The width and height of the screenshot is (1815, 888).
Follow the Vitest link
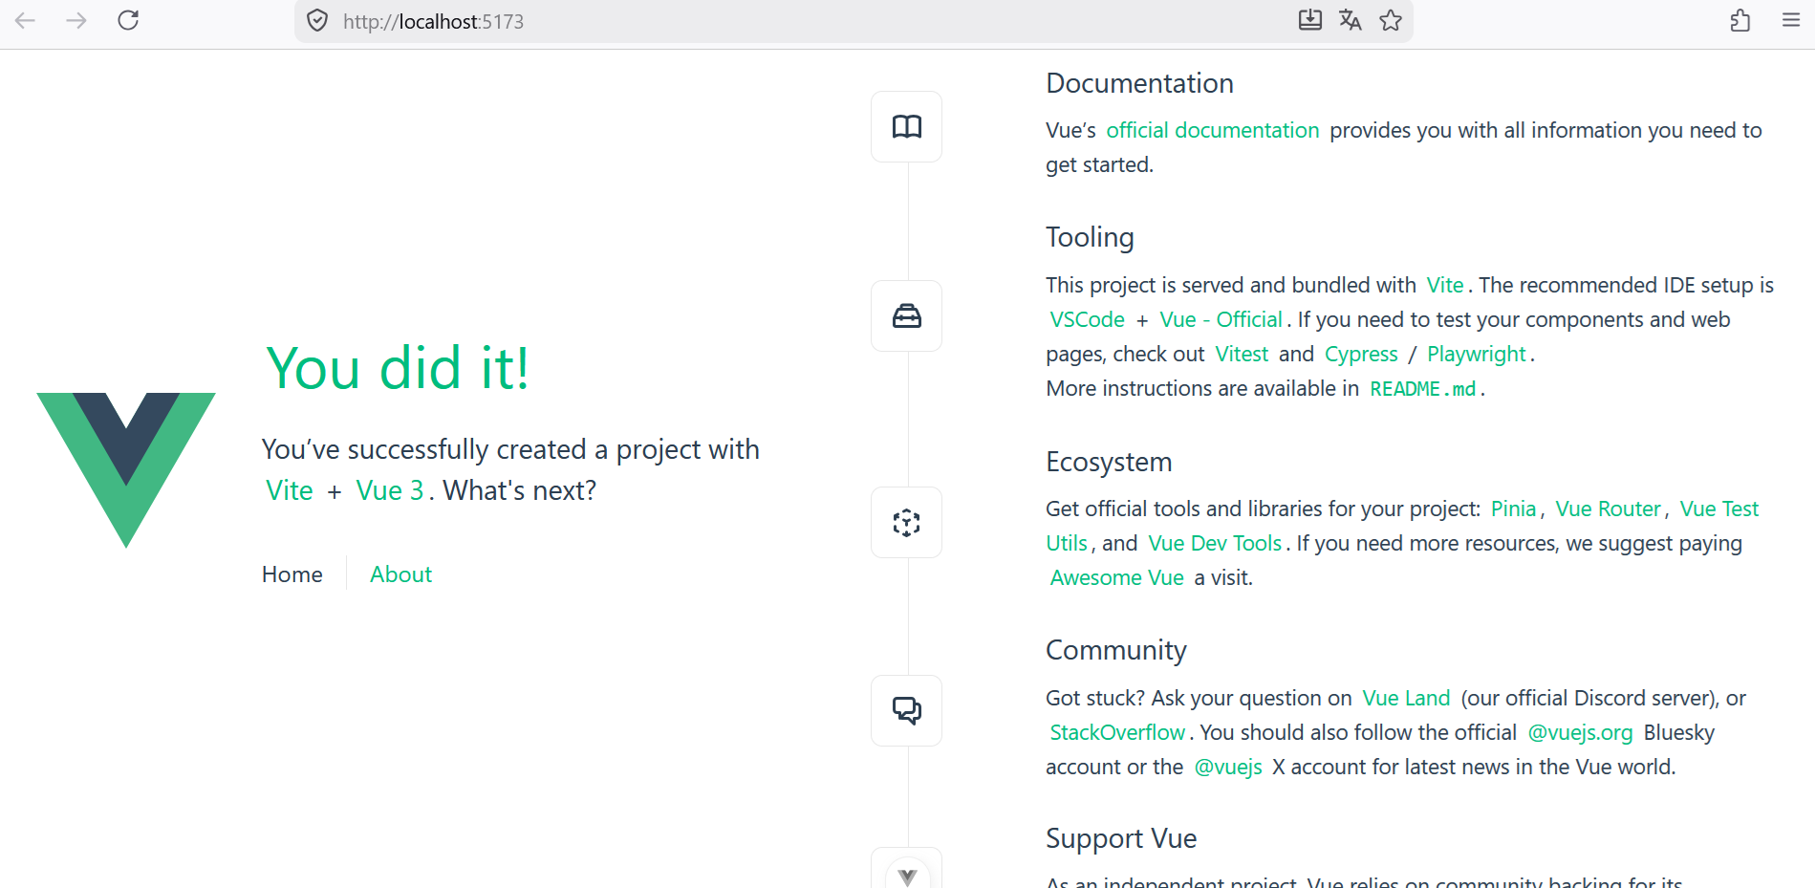(1242, 354)
